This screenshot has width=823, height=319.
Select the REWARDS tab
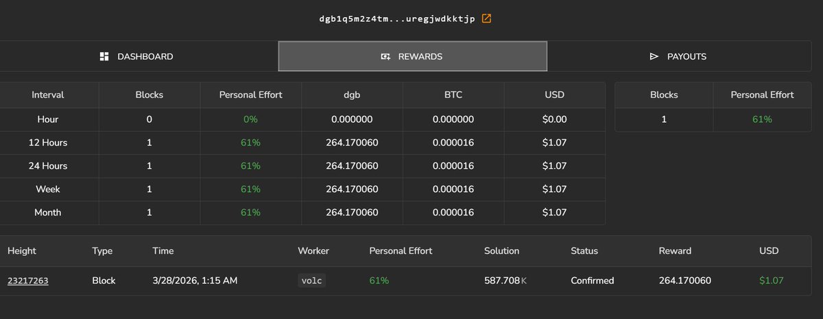pos(413,56)
